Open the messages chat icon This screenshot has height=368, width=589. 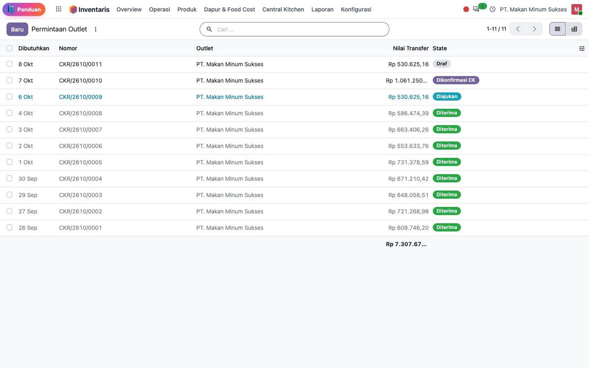click(476, 9)
